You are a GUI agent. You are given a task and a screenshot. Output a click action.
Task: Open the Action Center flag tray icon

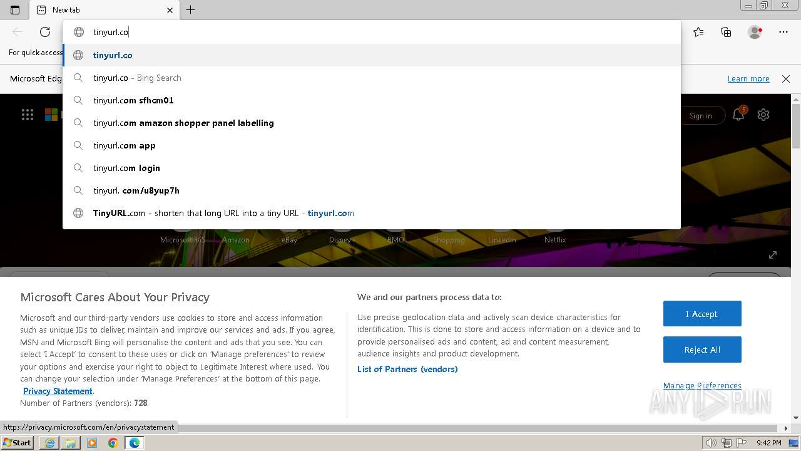[x=742, y=443]
